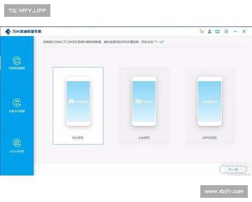Click the 万兴安卓恢复专家 title text
This screenshot has height=202, width=252.
tap(27, 32)
